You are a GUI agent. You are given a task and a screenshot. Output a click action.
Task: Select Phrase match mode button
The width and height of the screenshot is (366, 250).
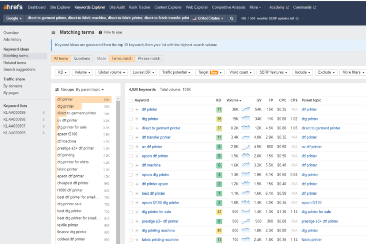(149, 59)
